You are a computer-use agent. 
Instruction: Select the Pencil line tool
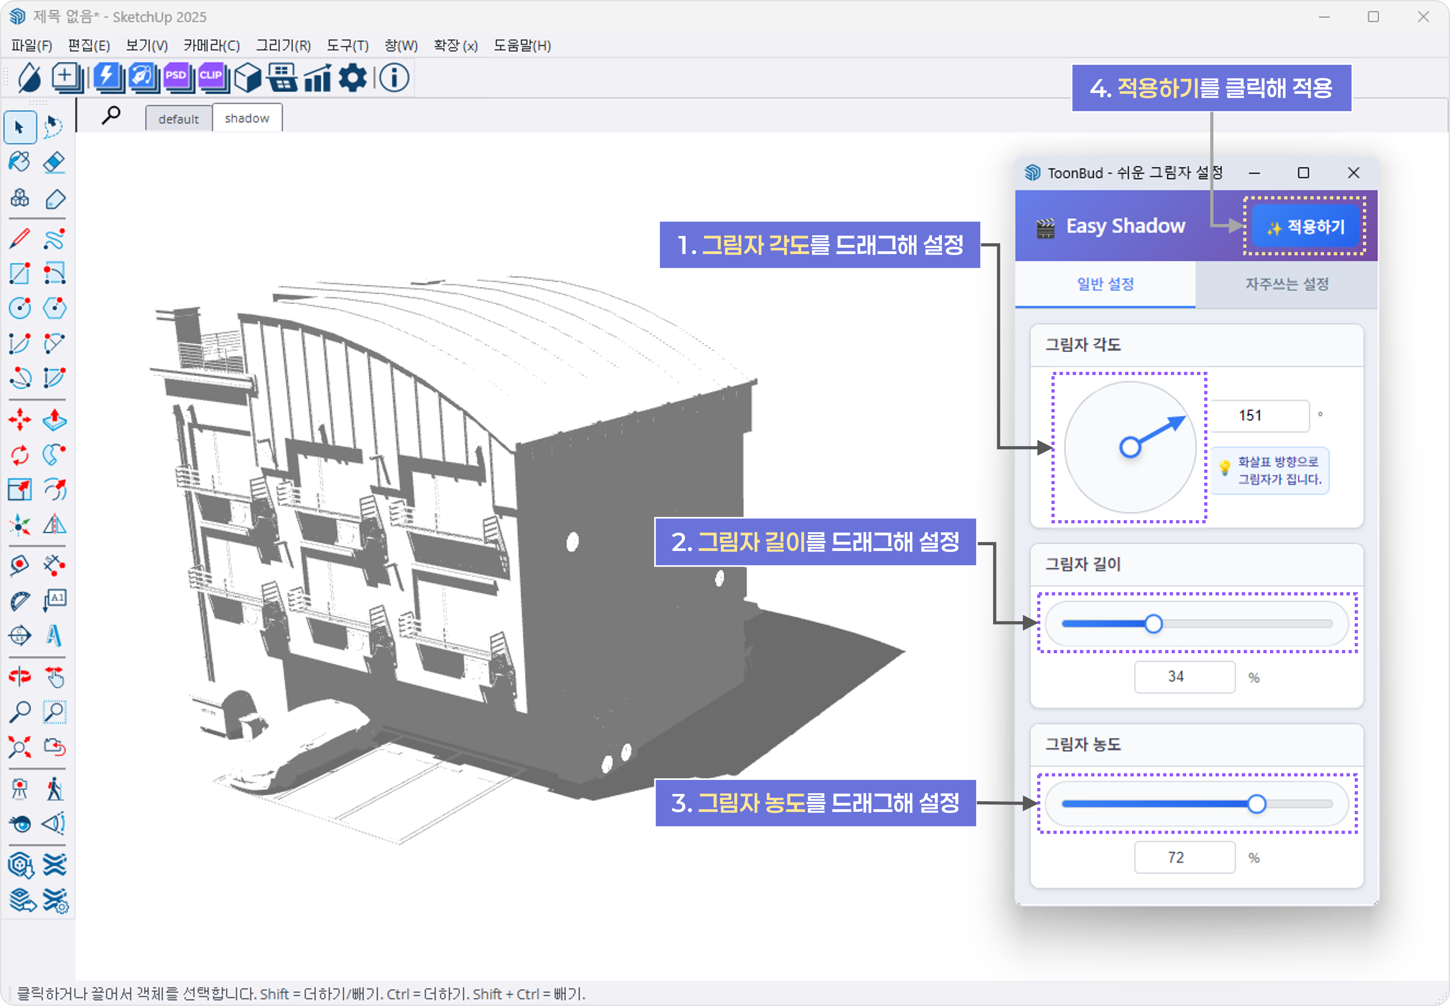20,239
